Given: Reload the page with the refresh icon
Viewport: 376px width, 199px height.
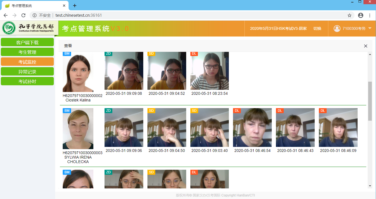Looking at the screenshot, I should coord(23,15).
